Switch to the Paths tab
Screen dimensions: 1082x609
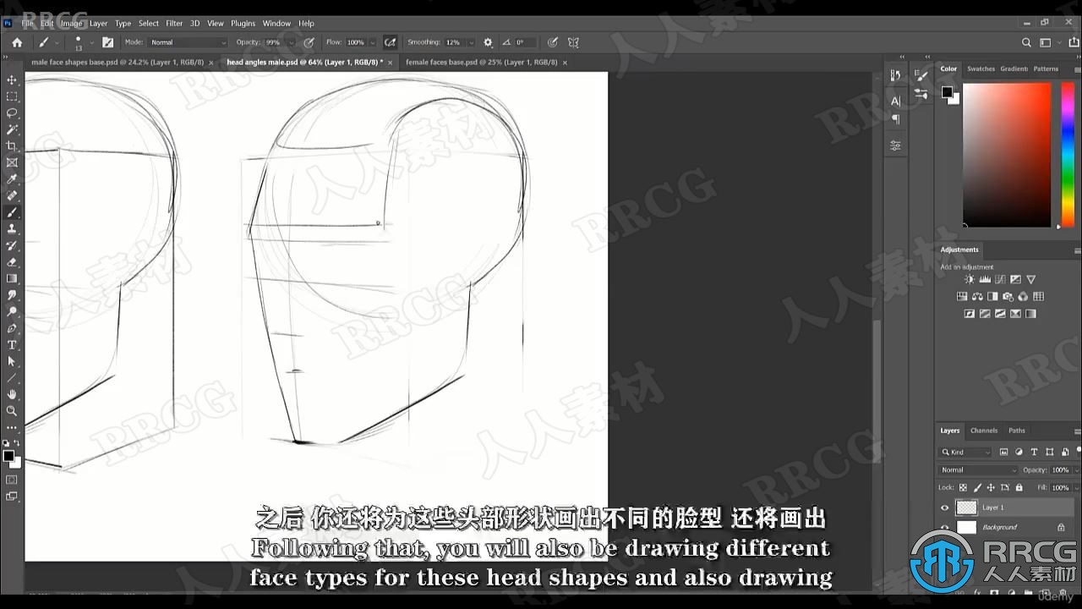point(1017,431)
